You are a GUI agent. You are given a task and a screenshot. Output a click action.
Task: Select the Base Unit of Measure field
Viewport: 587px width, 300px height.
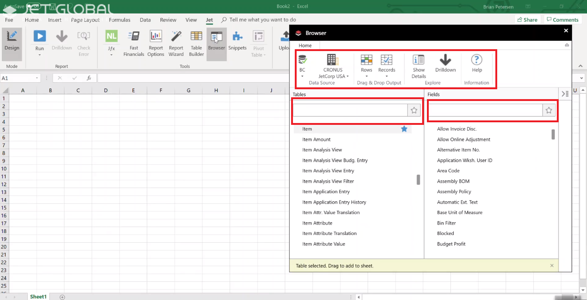(460, 213)
